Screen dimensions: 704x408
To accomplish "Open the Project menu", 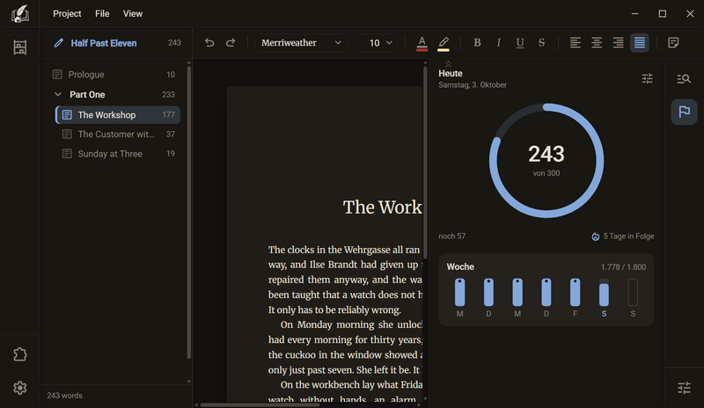I will [67, 14].
